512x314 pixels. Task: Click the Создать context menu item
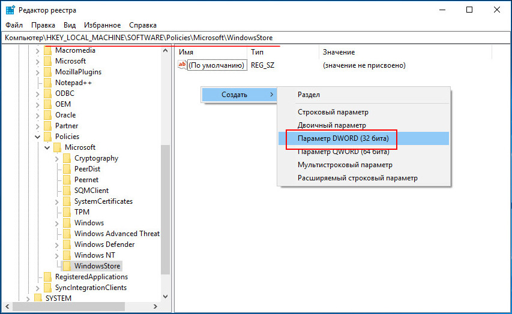[x=239, y=95]
